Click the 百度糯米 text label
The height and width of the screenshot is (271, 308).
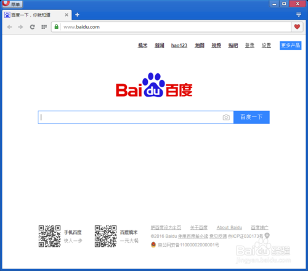tap(129, 232)
